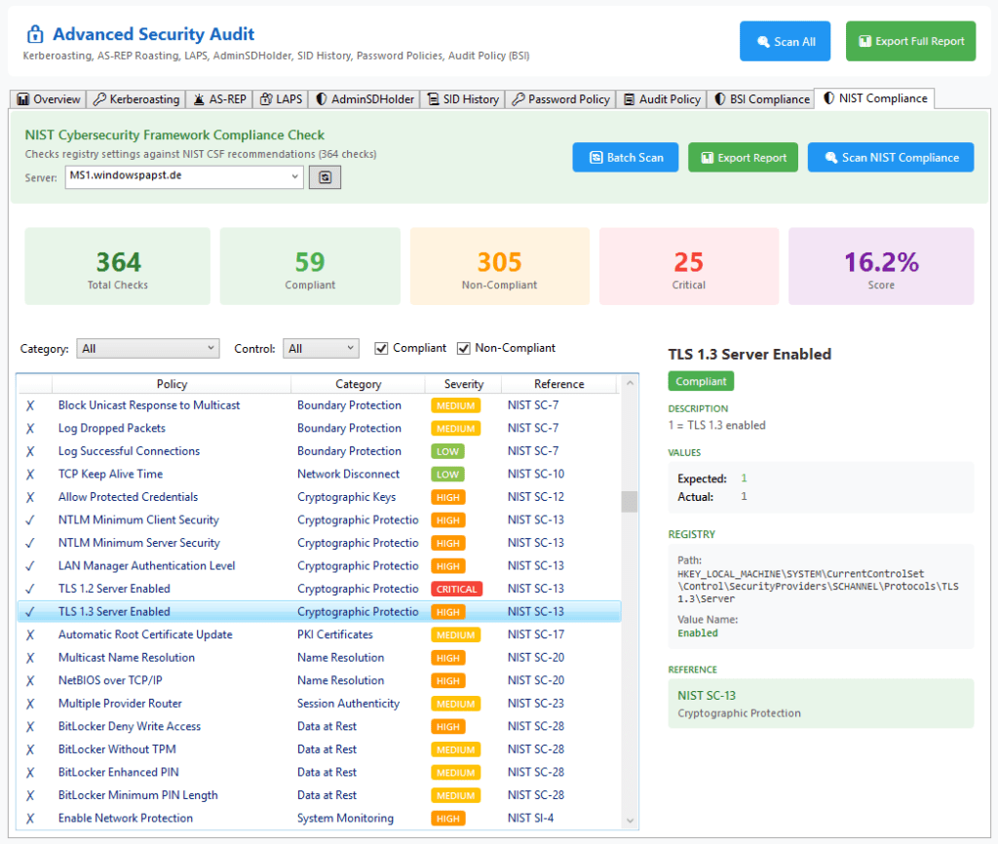Click the Password Policy list icon
This screenshot has width=998, height=844.
(519, 98)
